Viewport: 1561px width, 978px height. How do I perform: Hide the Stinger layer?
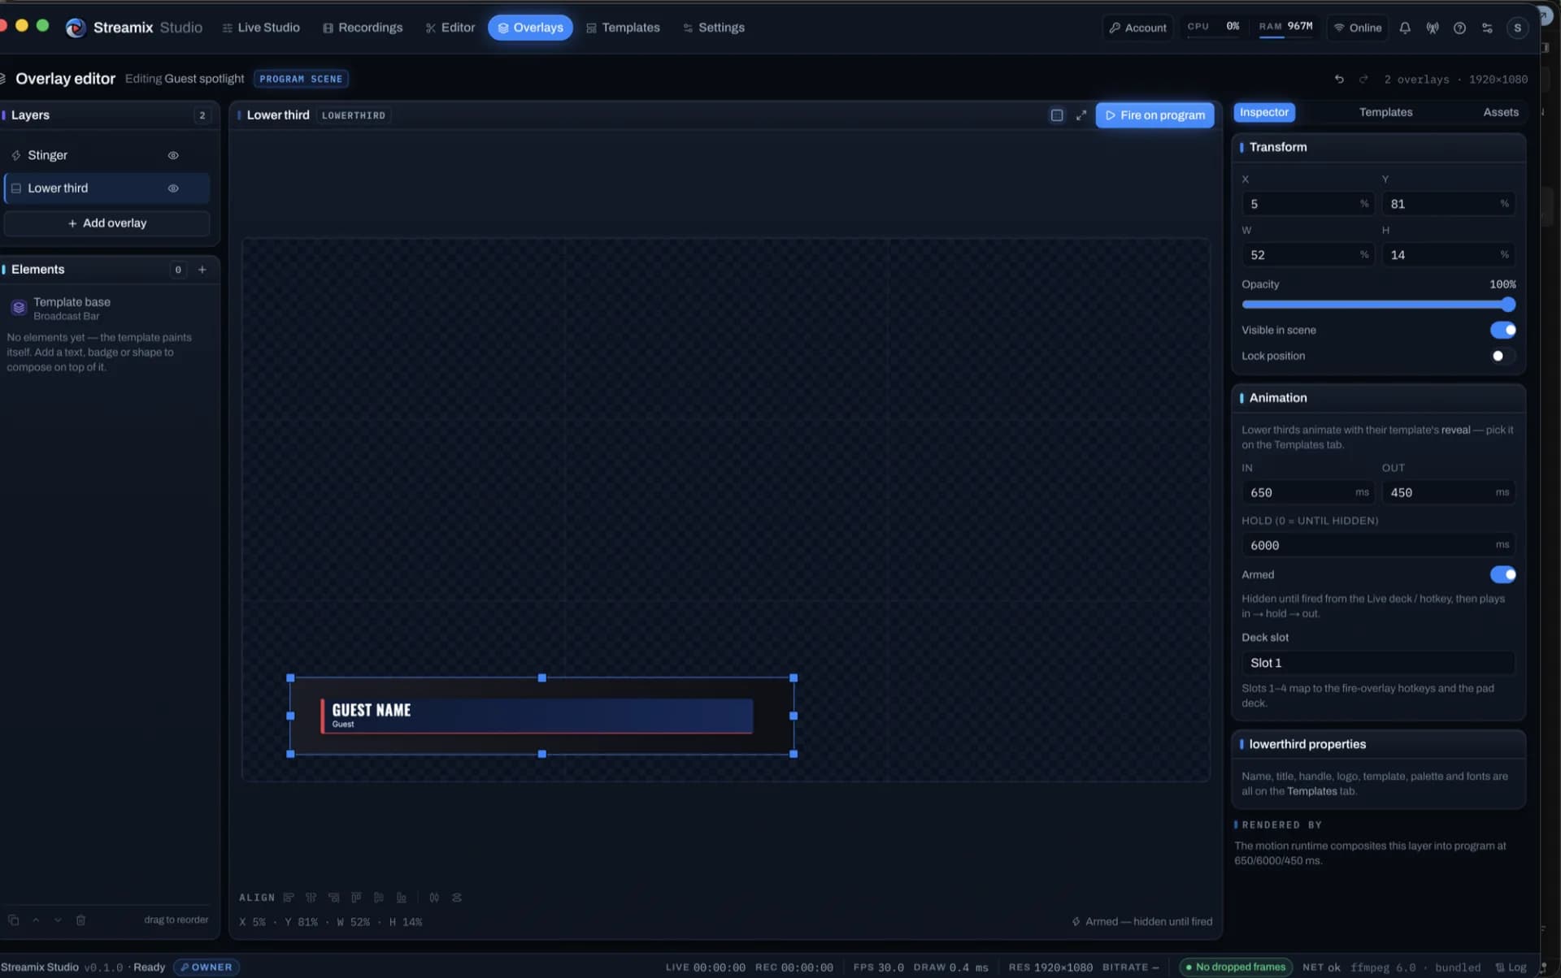[173, 155]
